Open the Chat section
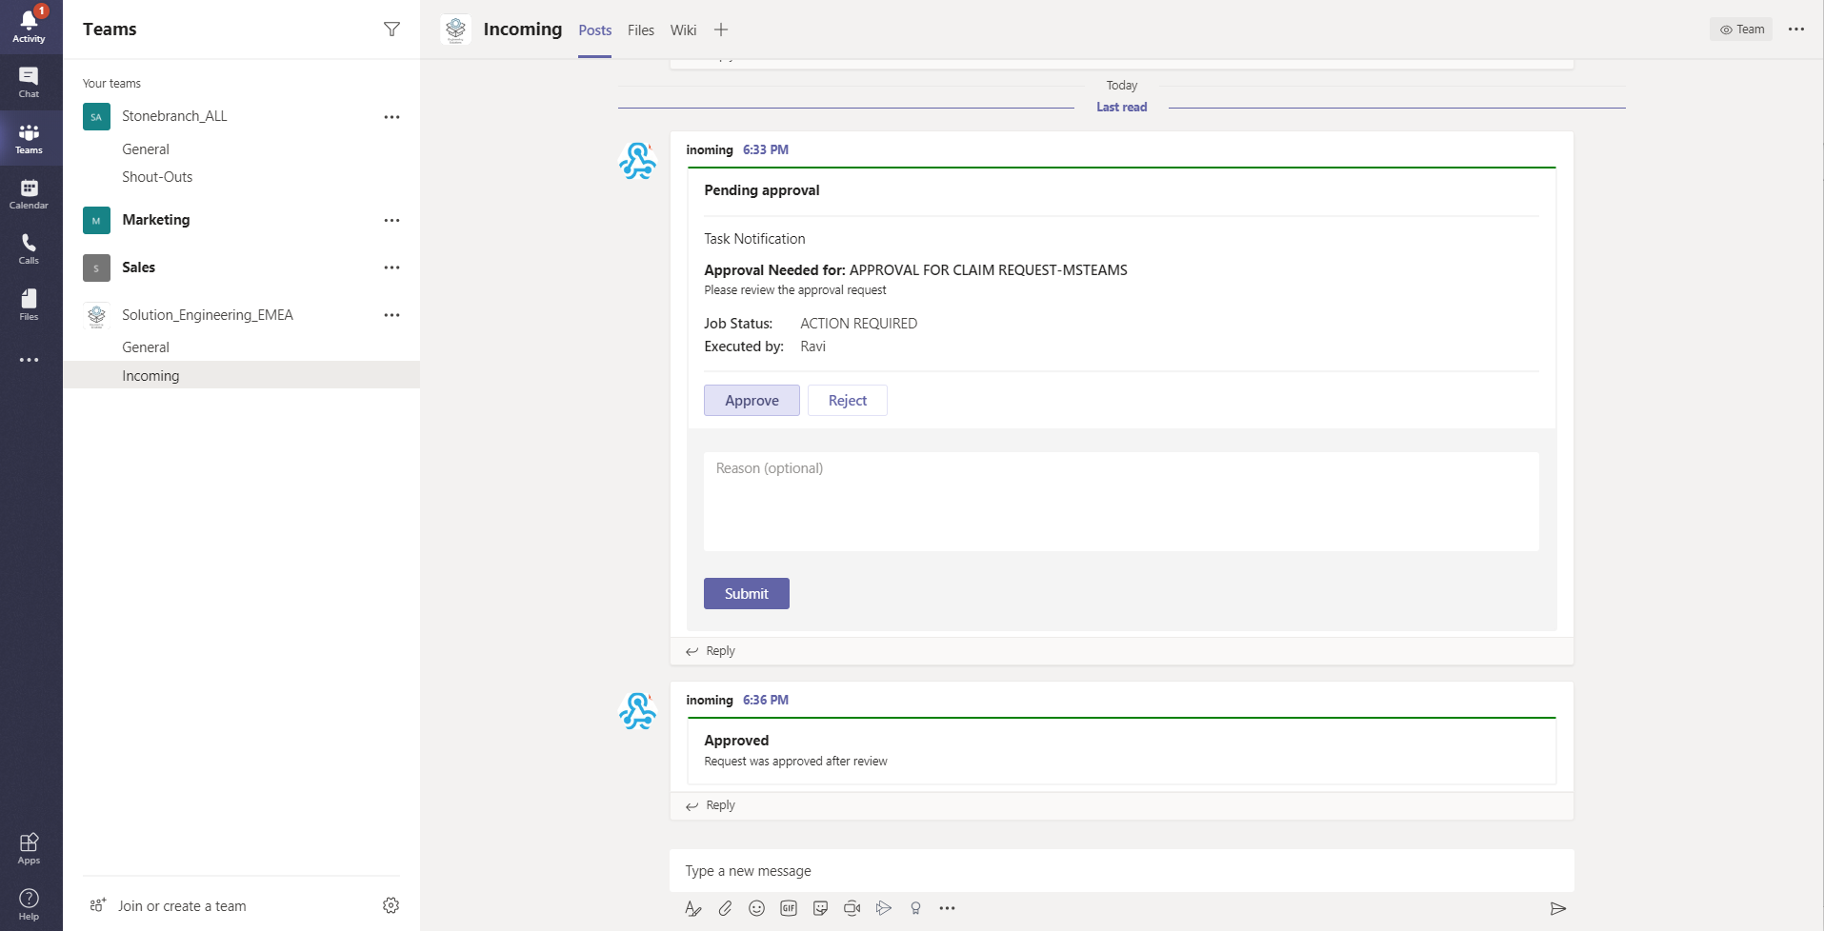 click(x=29, y=83)
